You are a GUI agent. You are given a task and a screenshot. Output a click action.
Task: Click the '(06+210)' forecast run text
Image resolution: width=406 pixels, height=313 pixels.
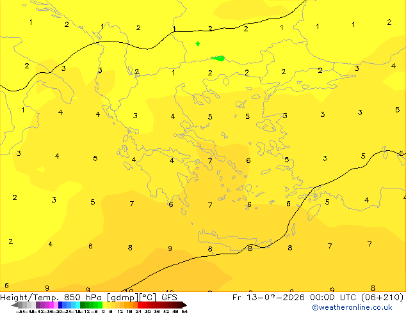(382, 298)
